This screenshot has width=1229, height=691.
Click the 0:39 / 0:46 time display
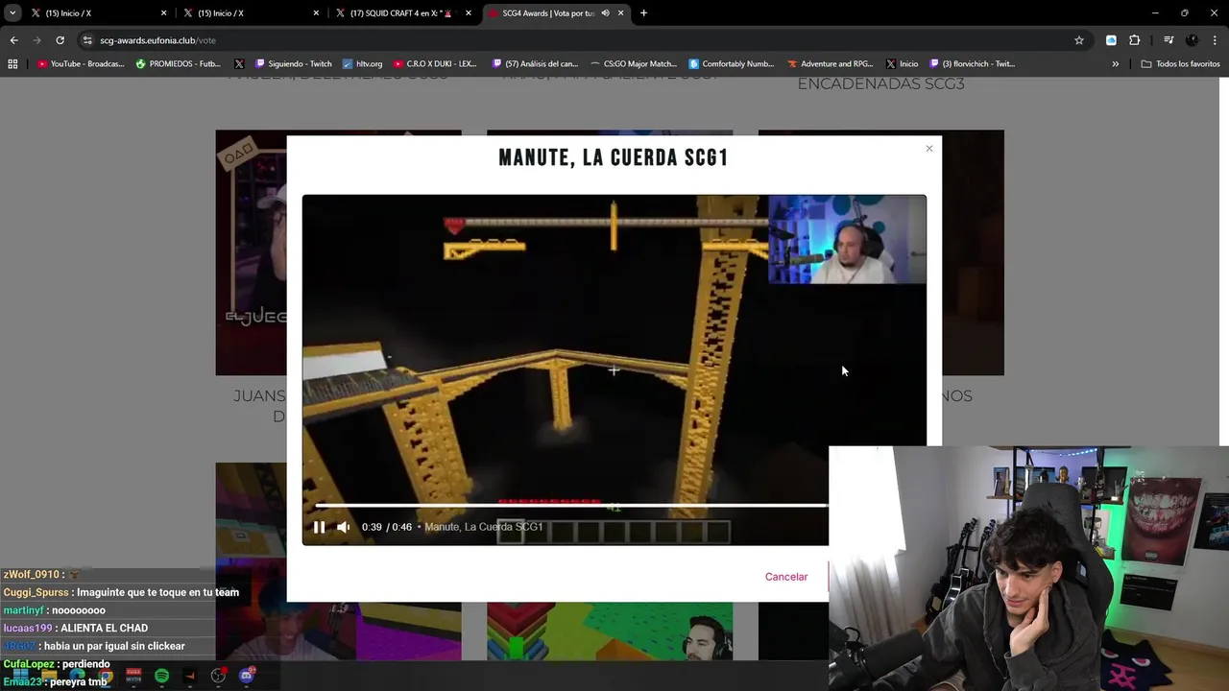coord(386,527)
